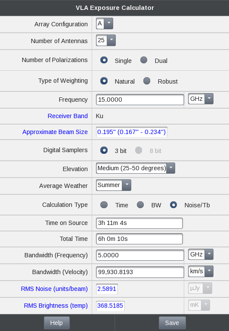Screen dimensions: 229x331
Task: Open the Receiver Band link
Action: click(68, 116)
